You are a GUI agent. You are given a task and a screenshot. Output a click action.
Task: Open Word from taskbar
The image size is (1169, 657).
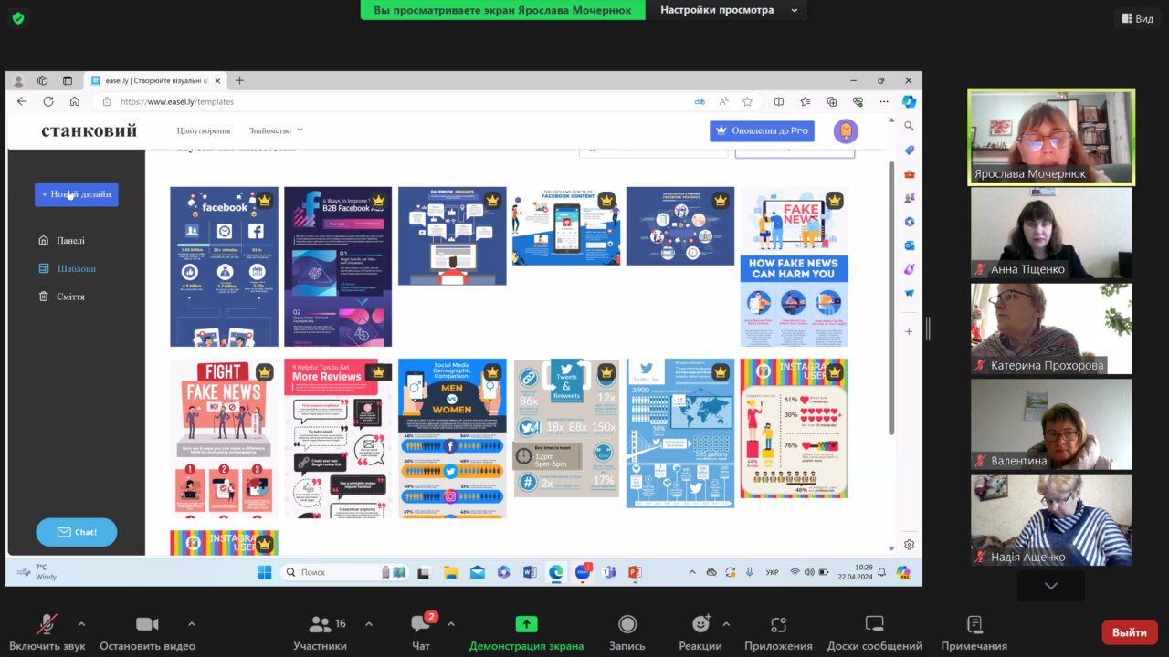point(530,572)
